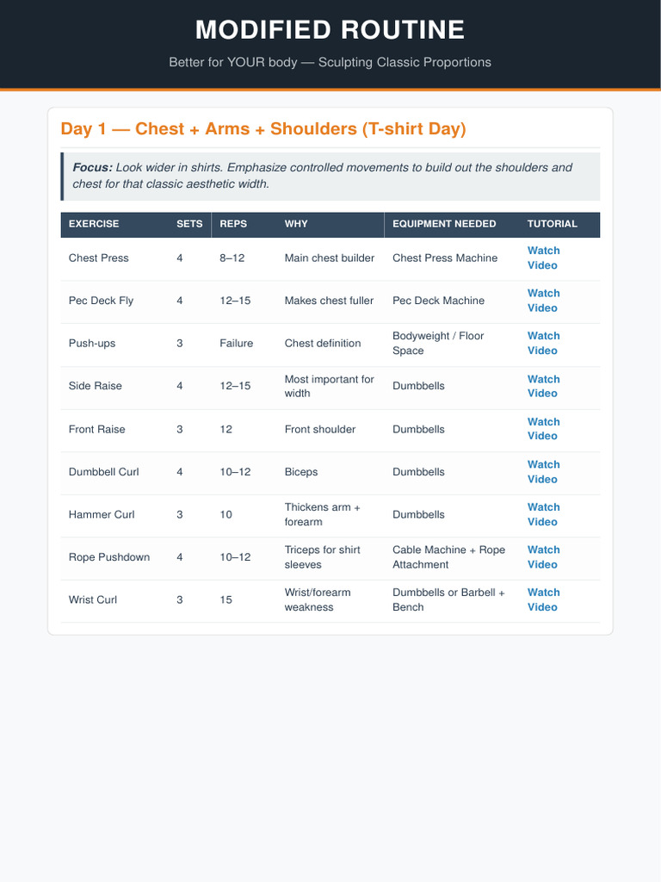Screen dimensions: 661x882
Task: Open Watch Video link for Push-ups
Action: tap(544, 343)
